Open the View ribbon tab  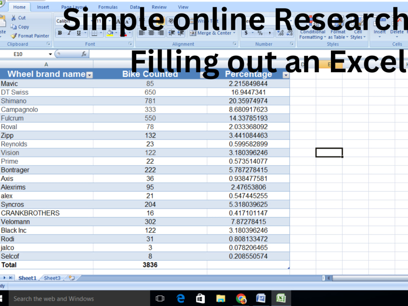(x=183, y=7)
